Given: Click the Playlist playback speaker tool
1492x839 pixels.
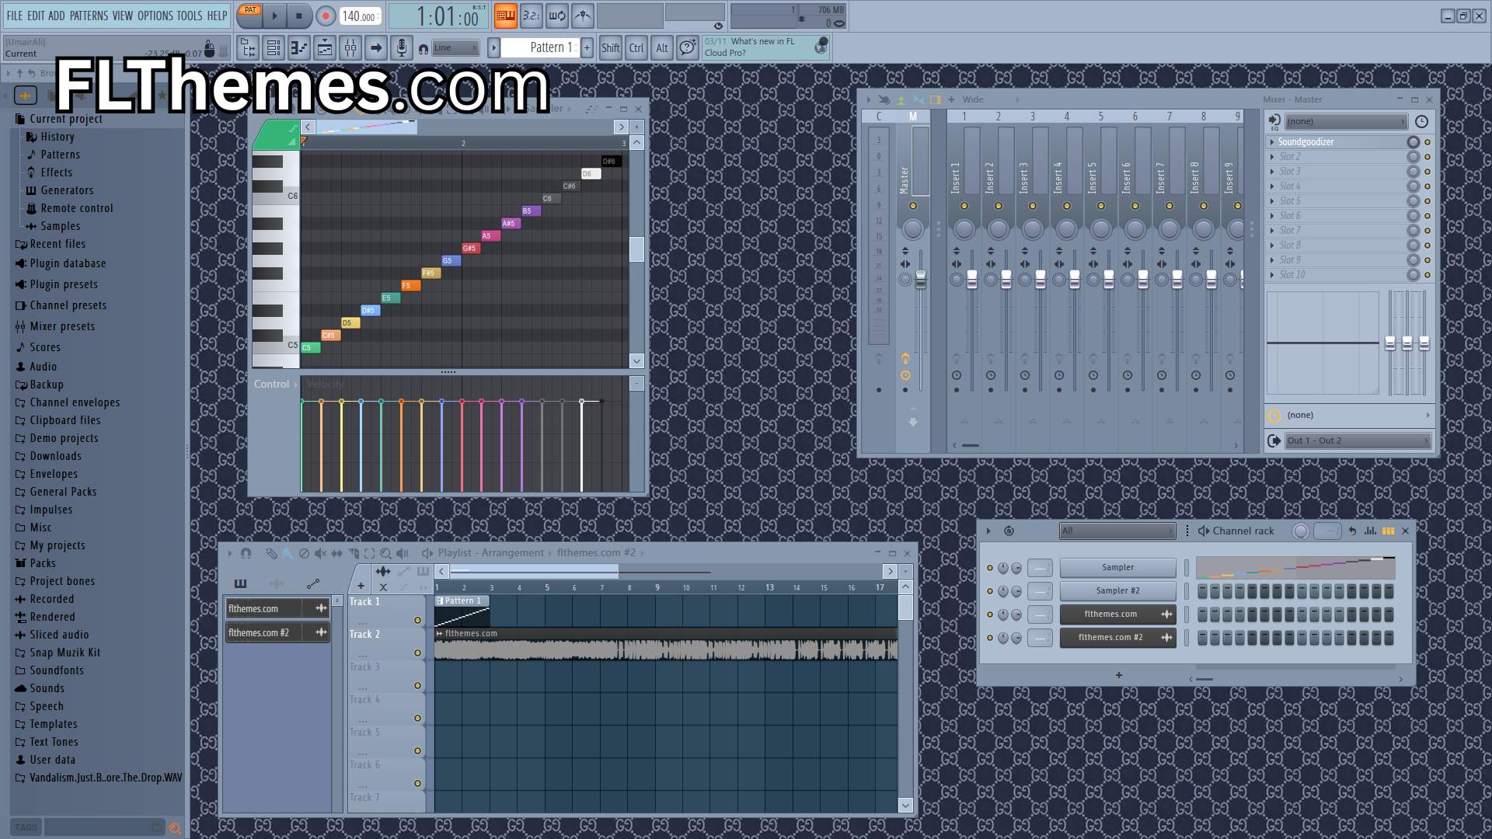Looking at the screenshot, I should tap(402, 553).
